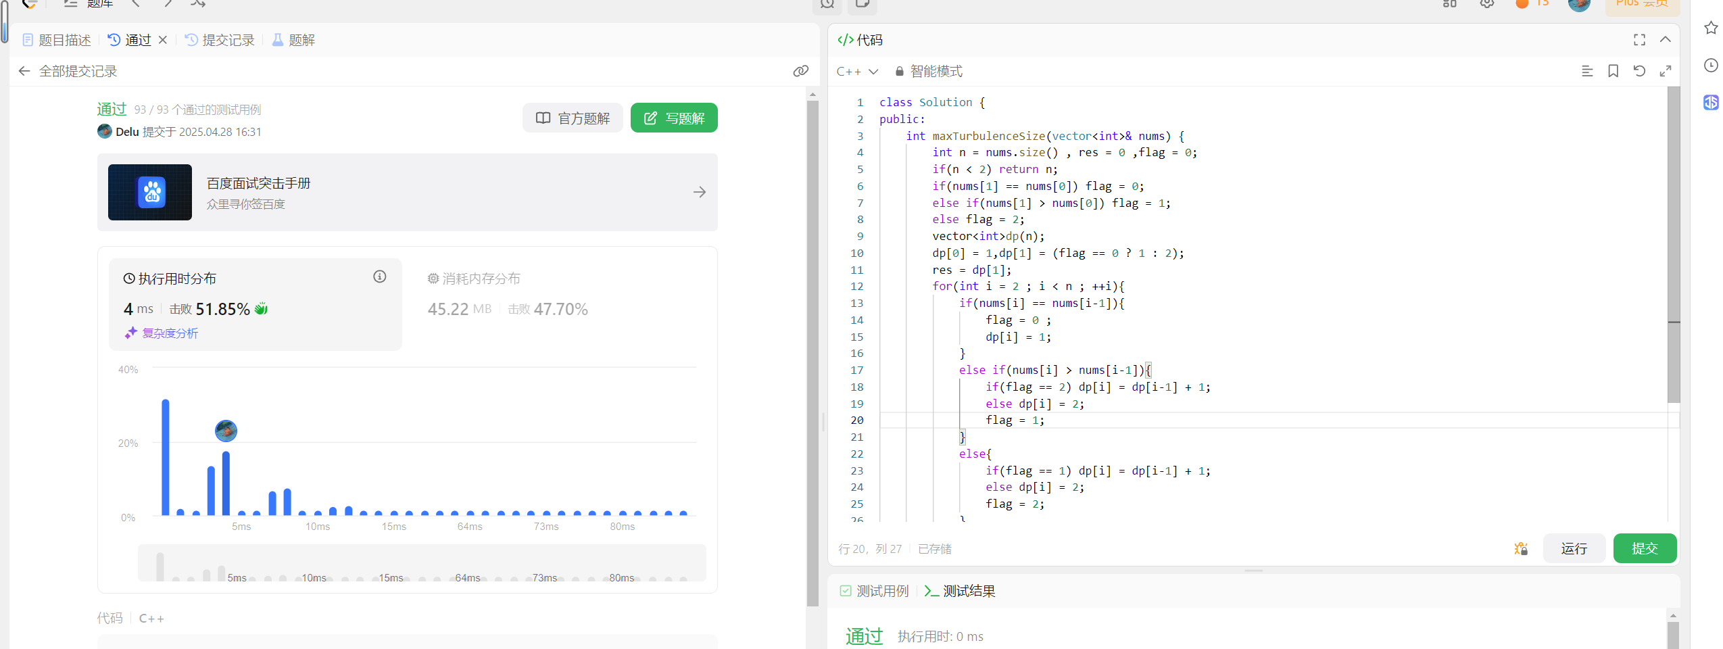
Task: Switch to the 测试用例 tab
Action: tap(875, 591)
